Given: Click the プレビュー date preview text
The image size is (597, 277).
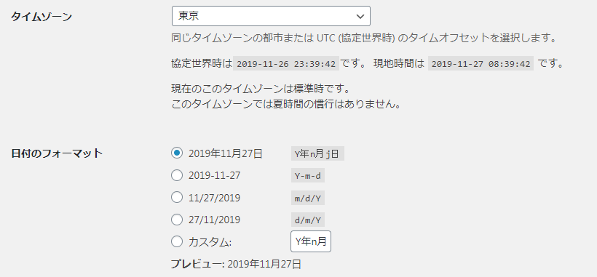Looking at the screenshot, I should [236, 264].
